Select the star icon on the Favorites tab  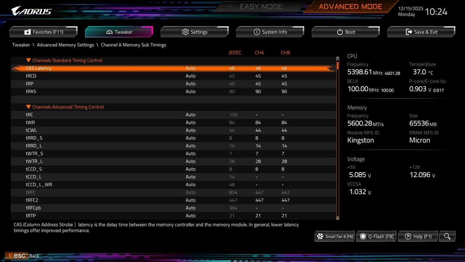coord(27,32)
